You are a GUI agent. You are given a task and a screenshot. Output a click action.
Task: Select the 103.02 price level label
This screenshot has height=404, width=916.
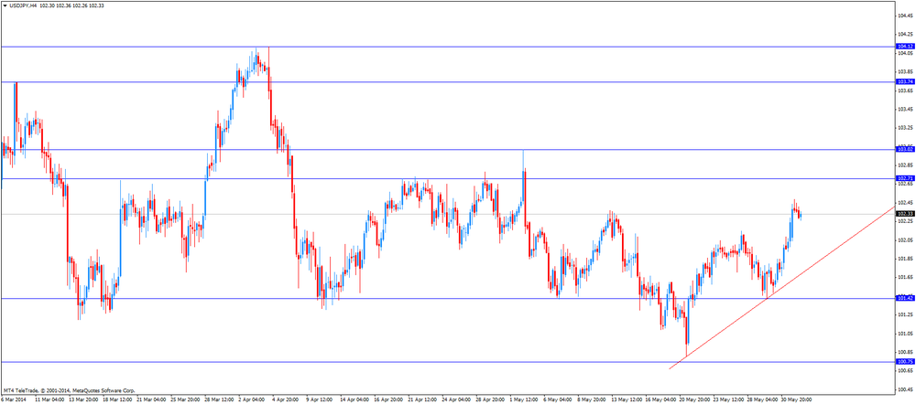[905, 150]
